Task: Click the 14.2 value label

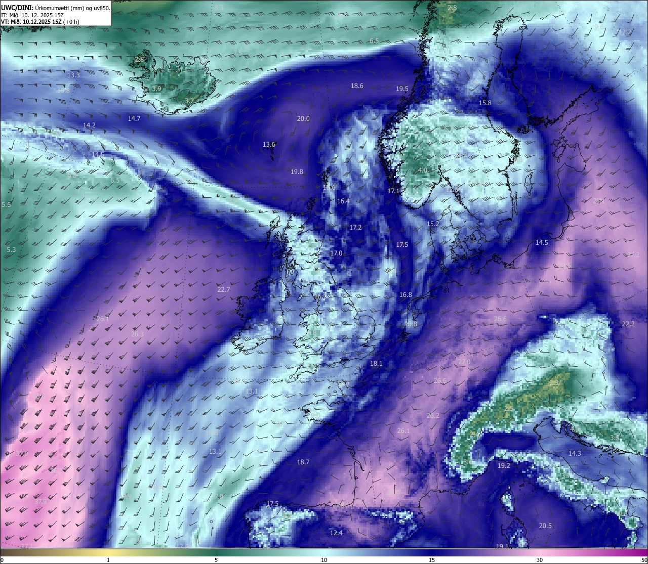Action: (x=89, y=125)
